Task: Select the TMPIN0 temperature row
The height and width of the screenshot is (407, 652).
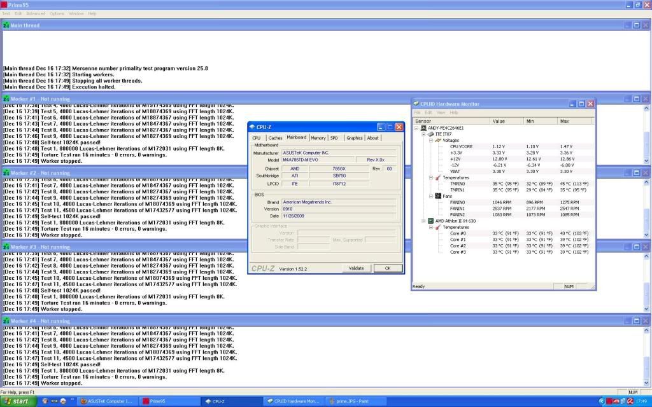Action: coord(519,184)
